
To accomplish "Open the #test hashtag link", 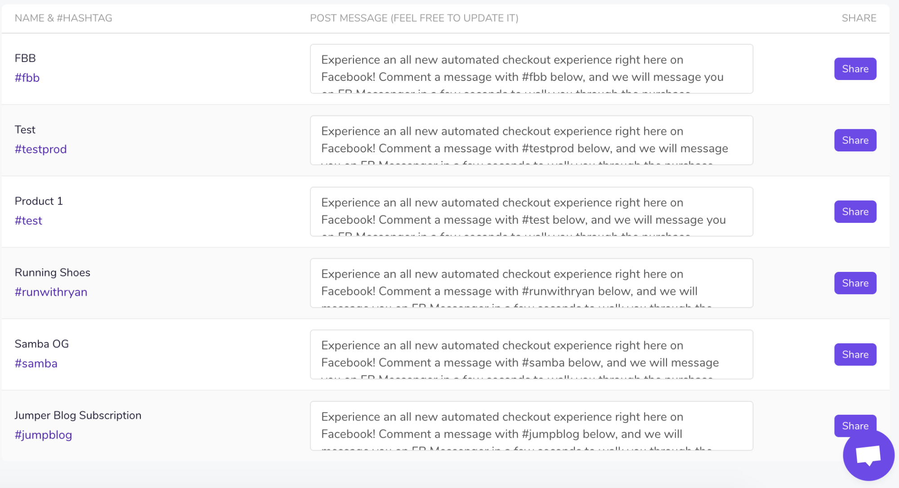I will tap(28, 221).
